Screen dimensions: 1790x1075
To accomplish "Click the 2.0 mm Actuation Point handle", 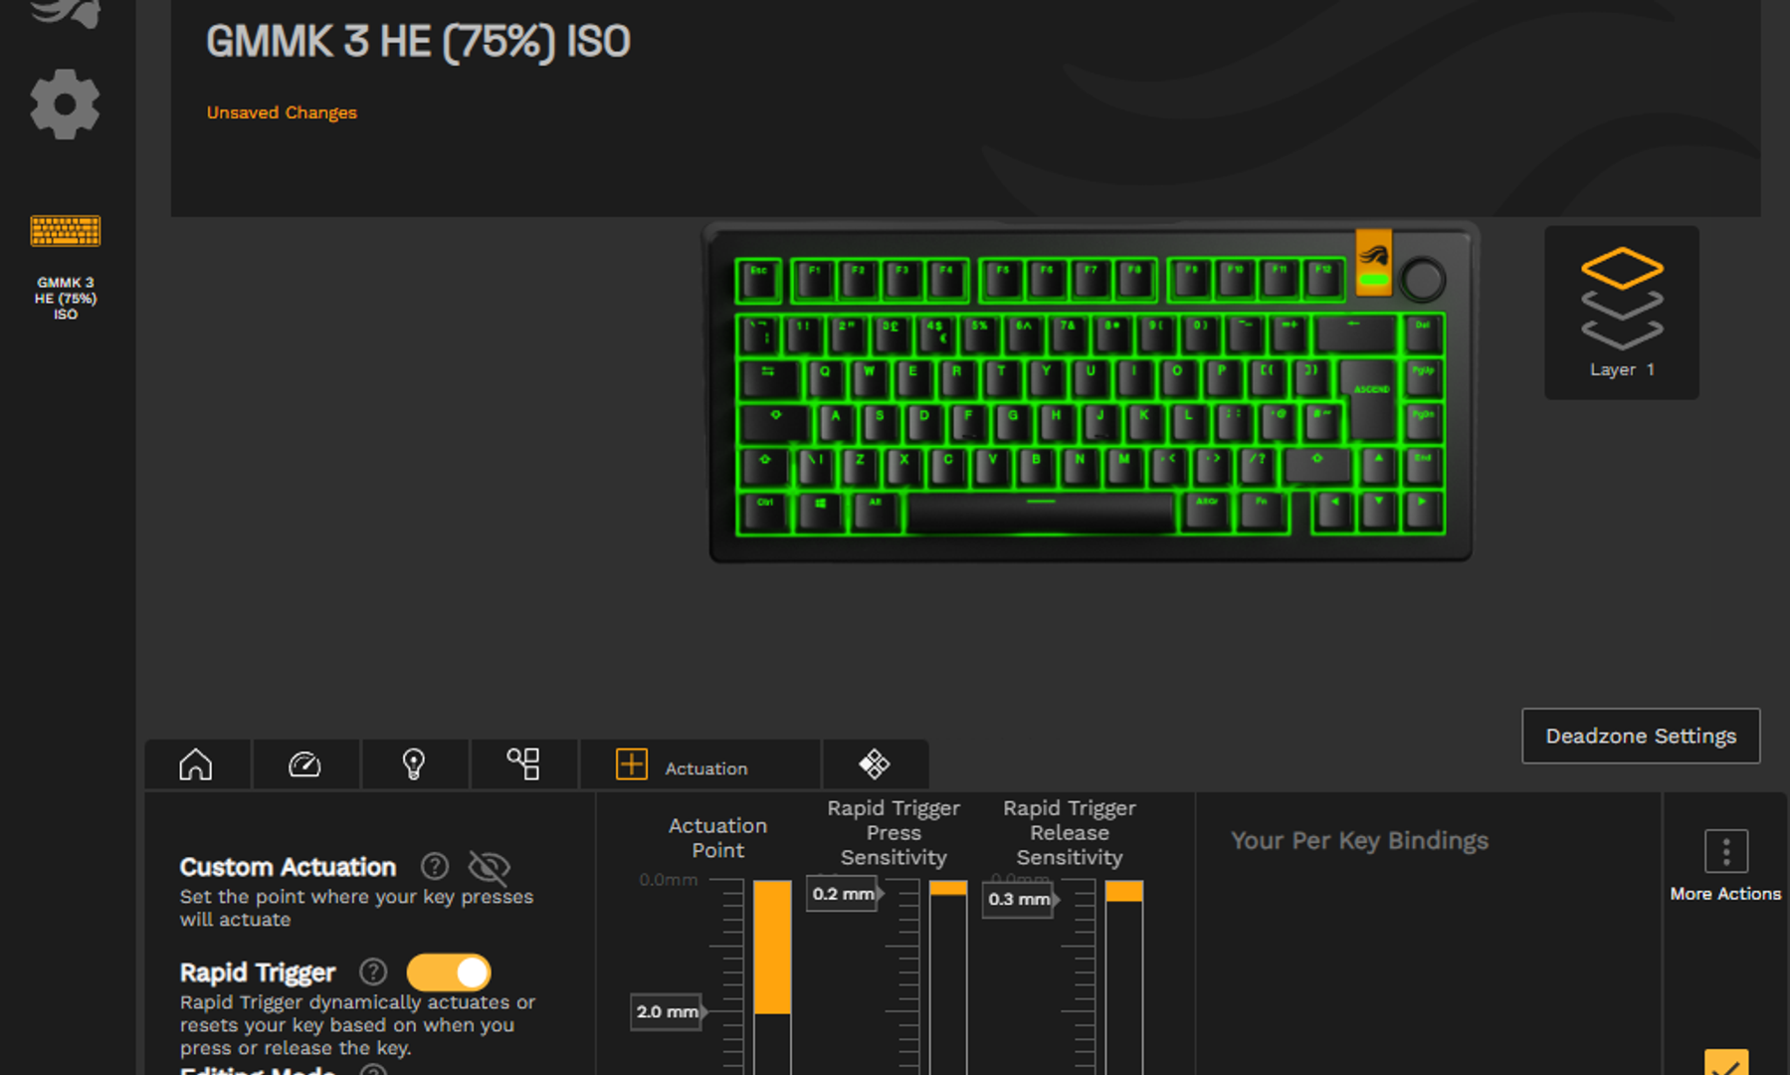I will [668, 1011].
